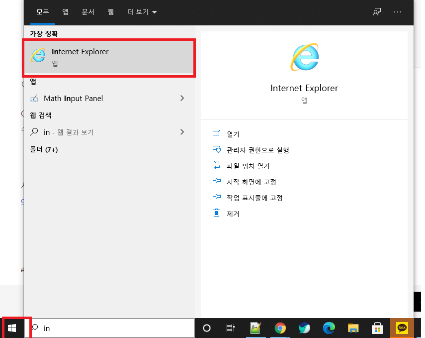Switch to the 웹 tab
Viewport: 425px width, 338px height.
click(110, 12)
